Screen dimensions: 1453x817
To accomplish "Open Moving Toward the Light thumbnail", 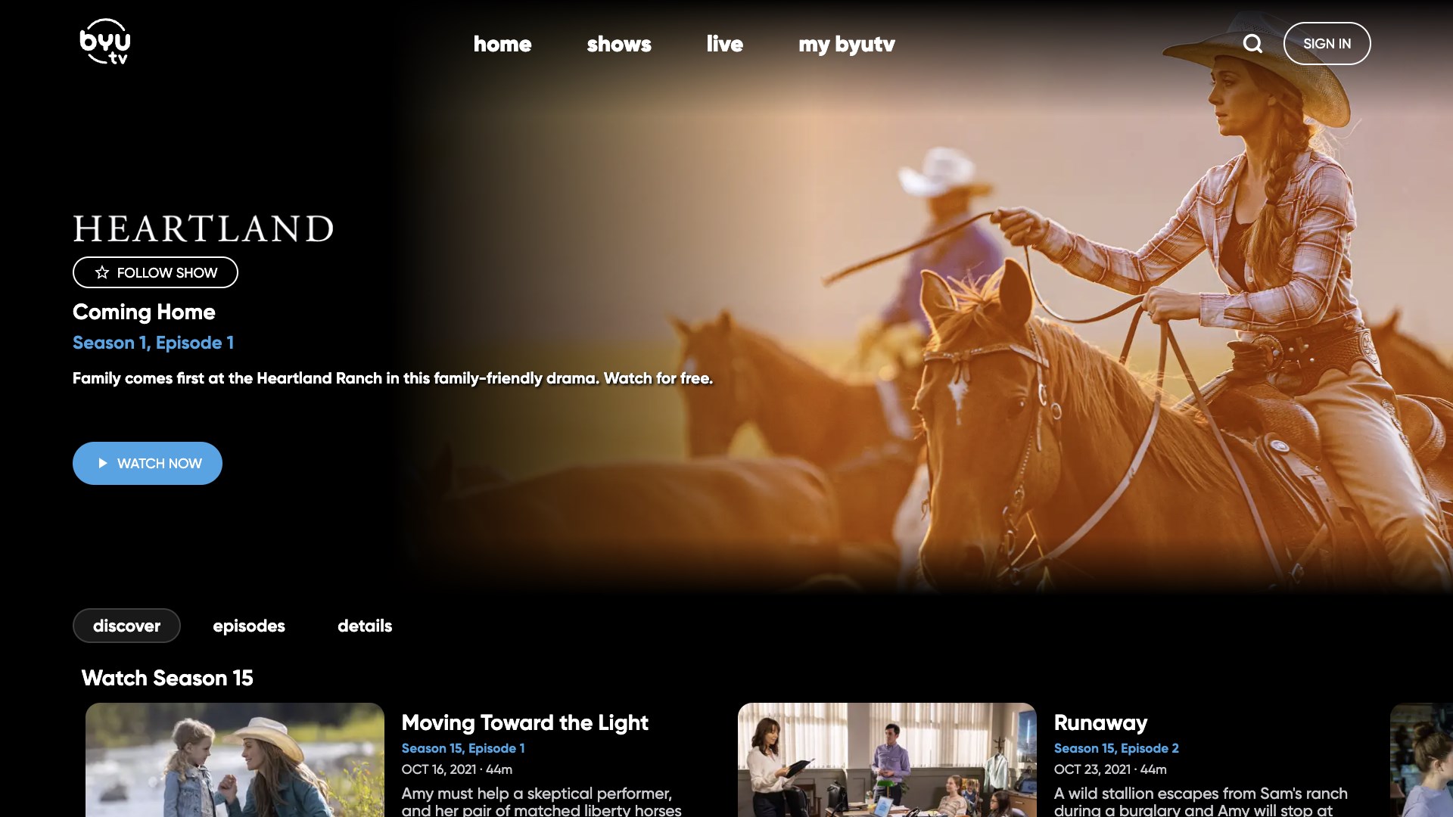I will click(x=235, y=760).
